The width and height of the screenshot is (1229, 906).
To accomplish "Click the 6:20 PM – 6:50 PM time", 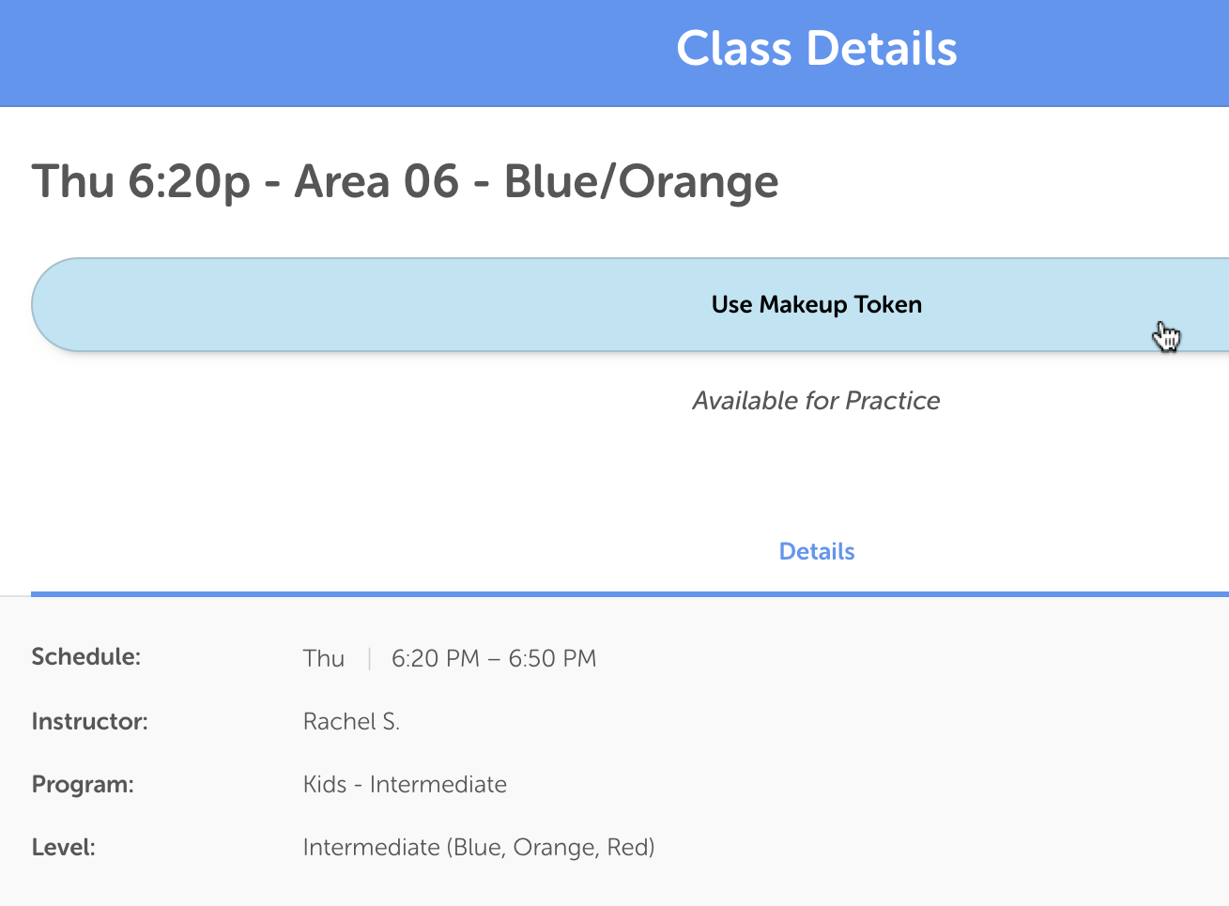I will click(x=494, y=658).
